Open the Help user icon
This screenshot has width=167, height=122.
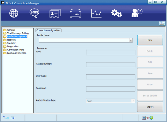(137, 13)
